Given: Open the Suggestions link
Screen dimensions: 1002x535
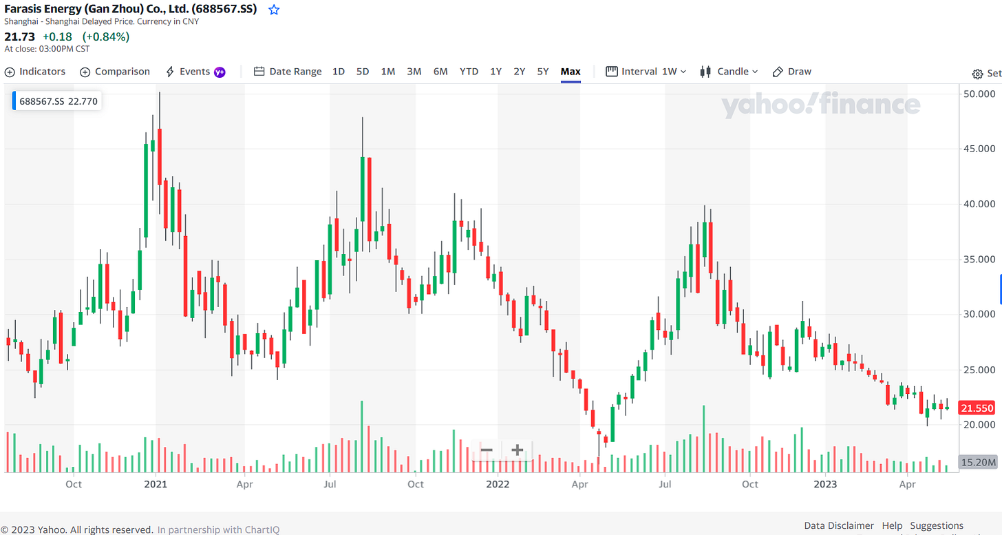Looking at the screenshot, I should tap(937, 525).
